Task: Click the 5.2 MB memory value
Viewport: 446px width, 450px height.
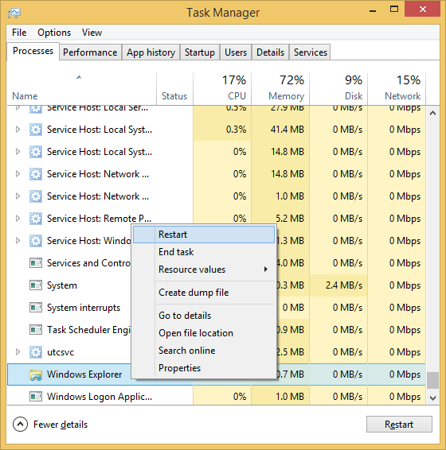Action: tap(290, 219)
